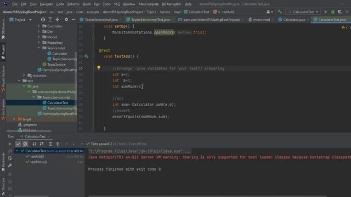The image size is (351, 197).
Task: Open the Project tool window sidebar button
Action: click(3, 52)
